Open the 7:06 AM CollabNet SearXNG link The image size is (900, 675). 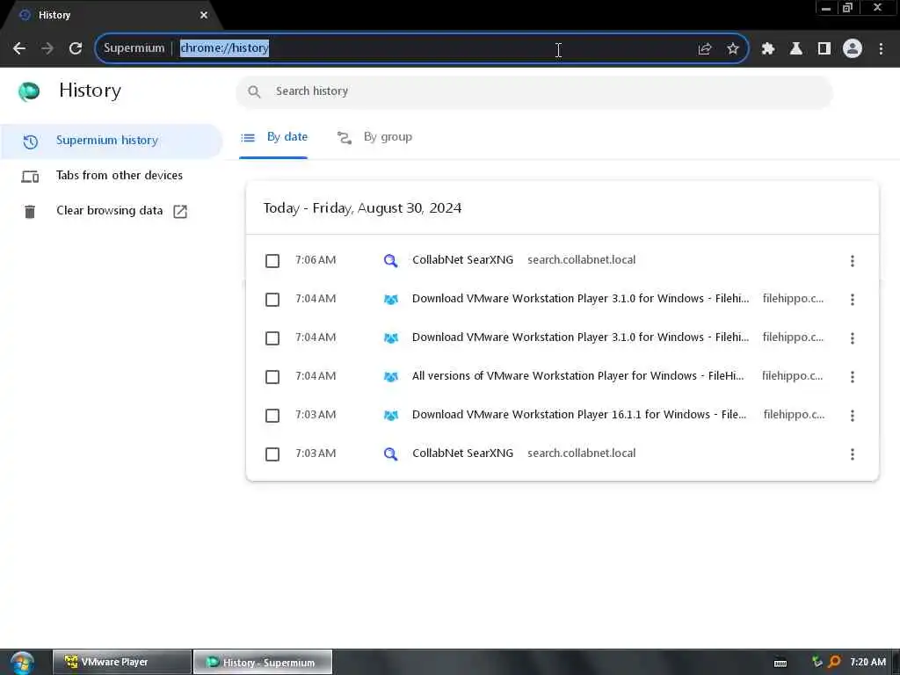[x=462, y=260]
